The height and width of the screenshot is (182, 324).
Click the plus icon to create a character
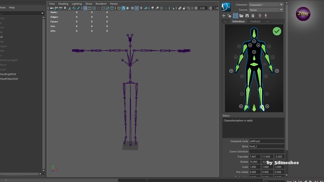click(x=223, y=16)
